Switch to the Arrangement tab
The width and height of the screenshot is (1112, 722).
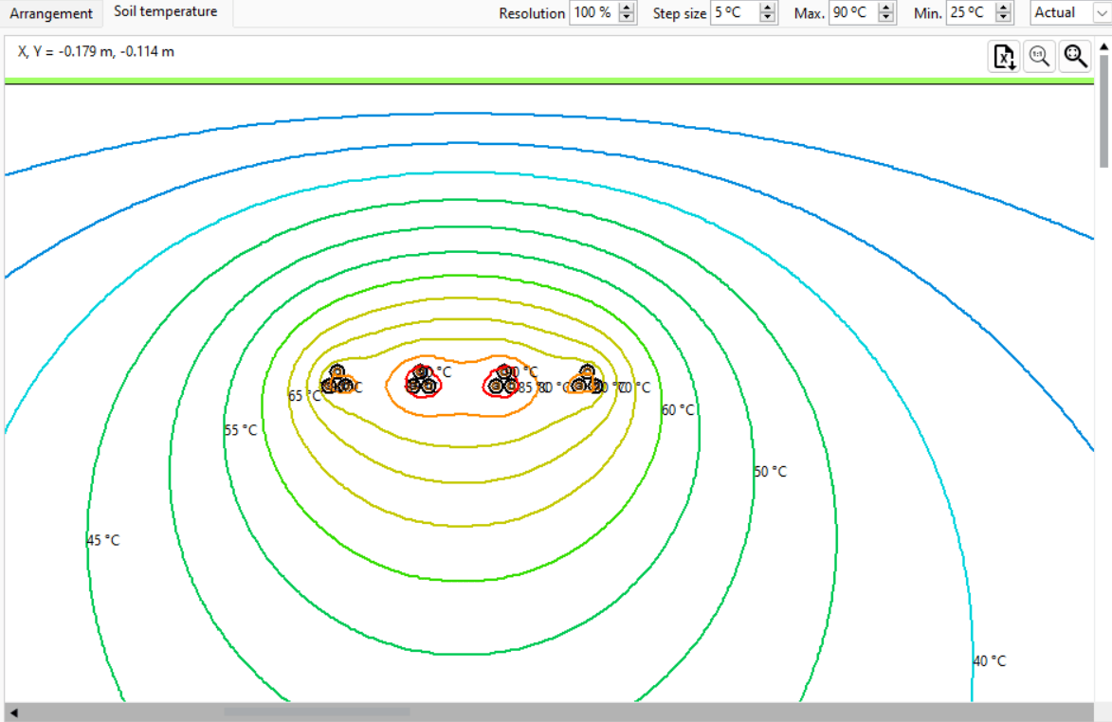[51, 13]
